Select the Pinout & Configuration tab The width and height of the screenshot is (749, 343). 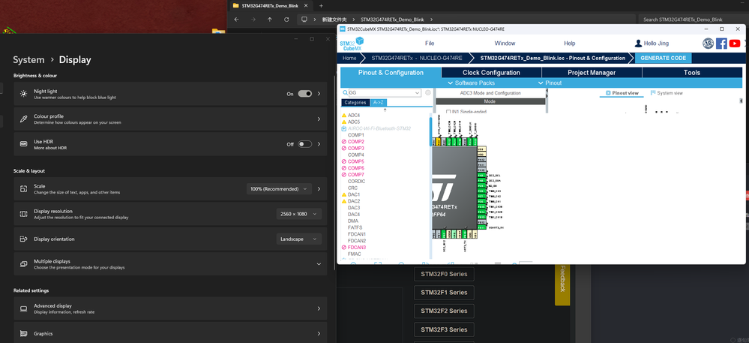(391, 73)
